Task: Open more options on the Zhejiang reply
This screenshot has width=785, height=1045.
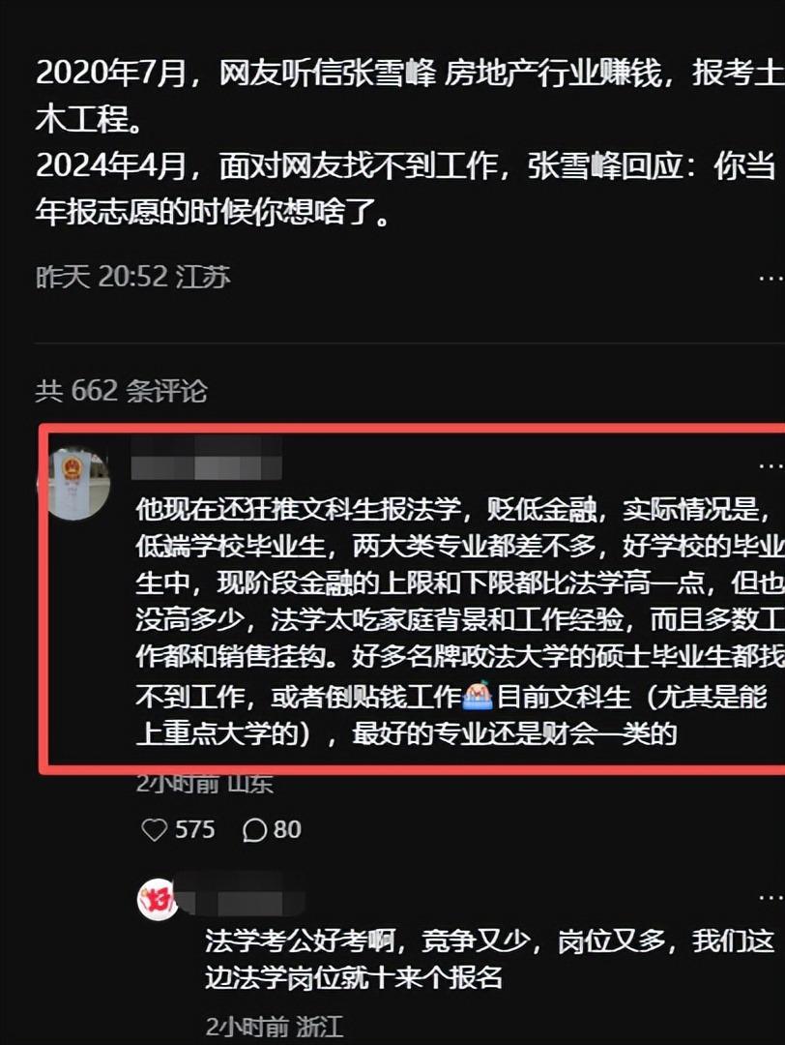Action: 771,897
